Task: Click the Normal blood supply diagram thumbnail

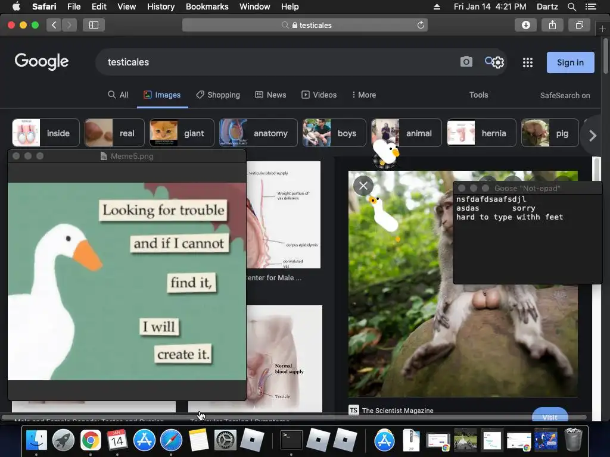Action: (x=284, y=358)
